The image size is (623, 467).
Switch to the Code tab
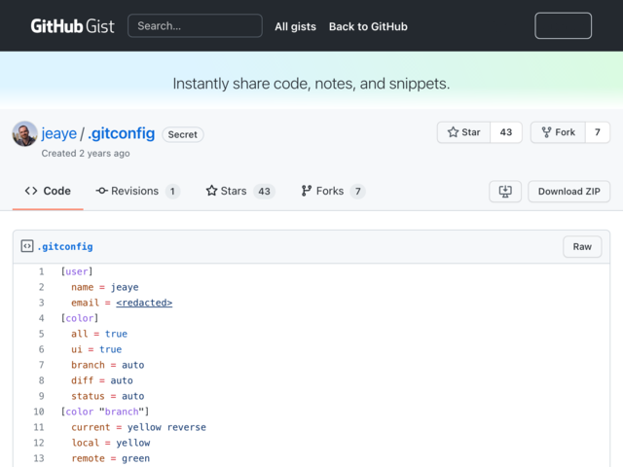coord(48,191)
